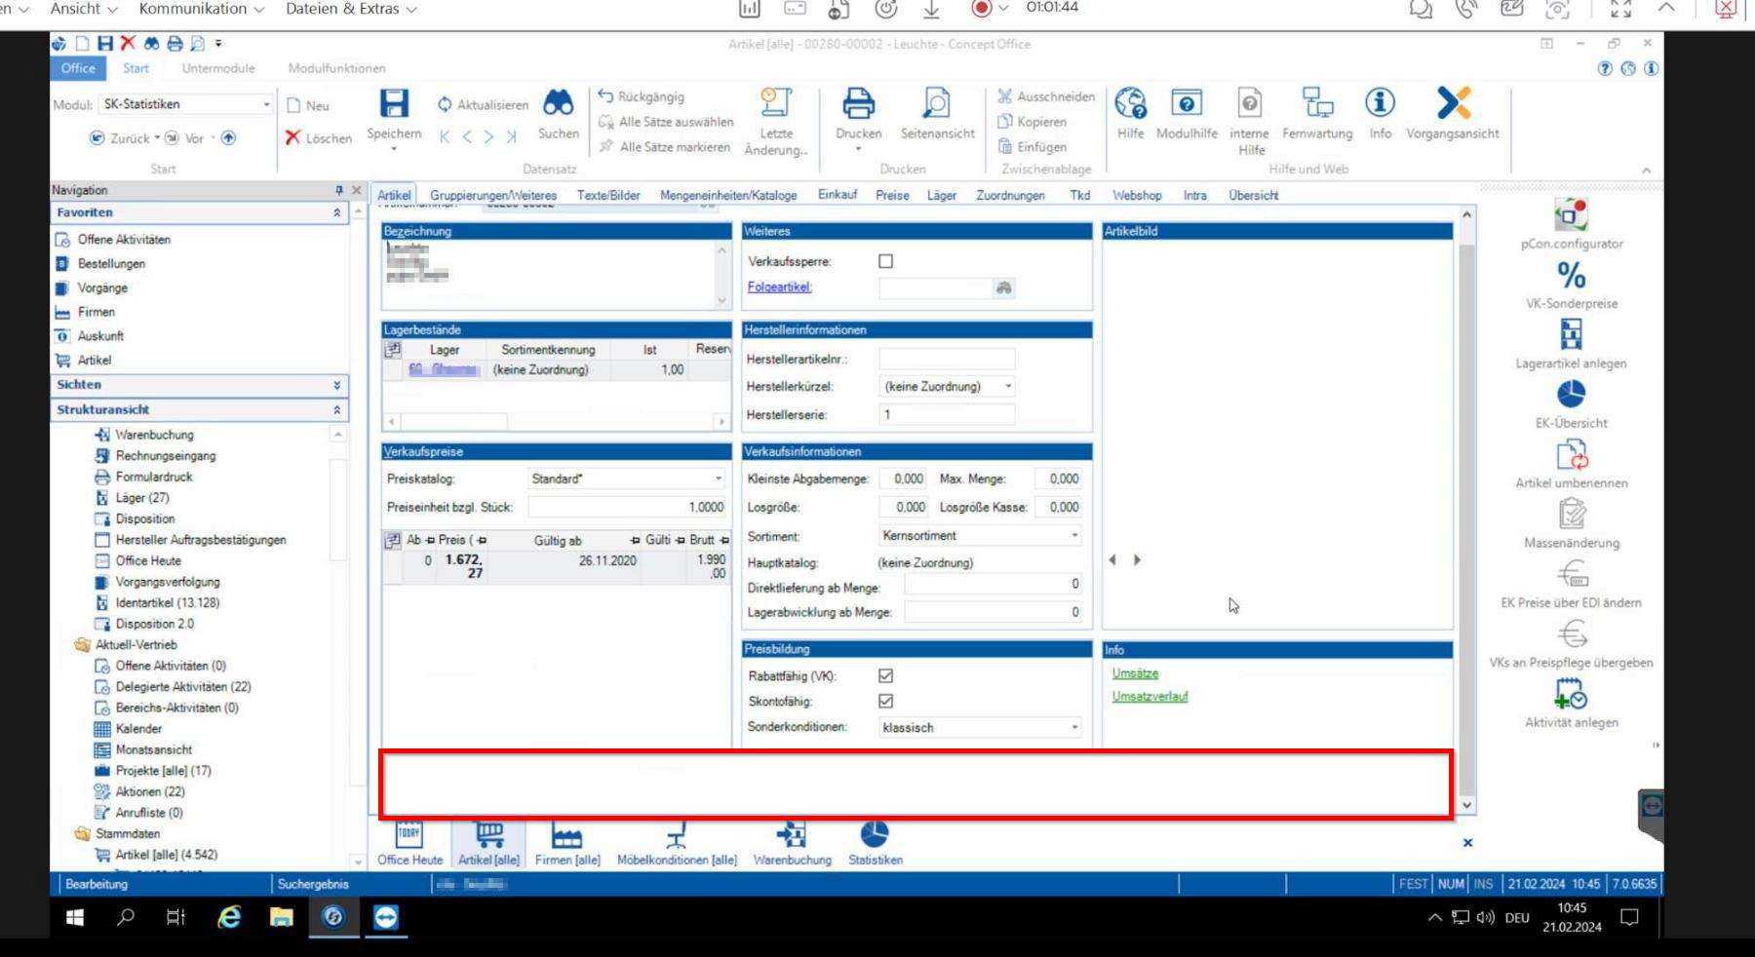Click the Direktlieferung ab Menge field
1755x957 pixels.
click(x=993, y=584)
